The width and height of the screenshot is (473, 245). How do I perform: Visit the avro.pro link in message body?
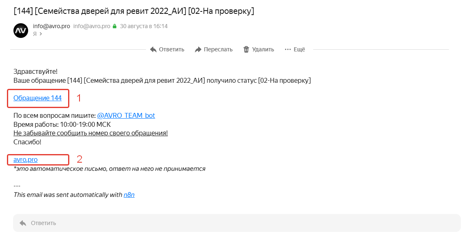pos(25,159)
